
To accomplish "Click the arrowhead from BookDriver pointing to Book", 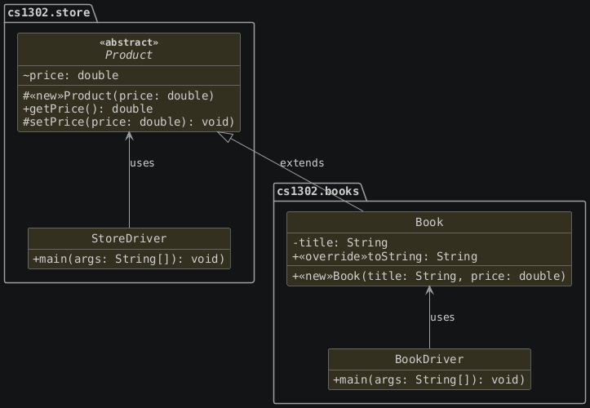I will (429, 290).
